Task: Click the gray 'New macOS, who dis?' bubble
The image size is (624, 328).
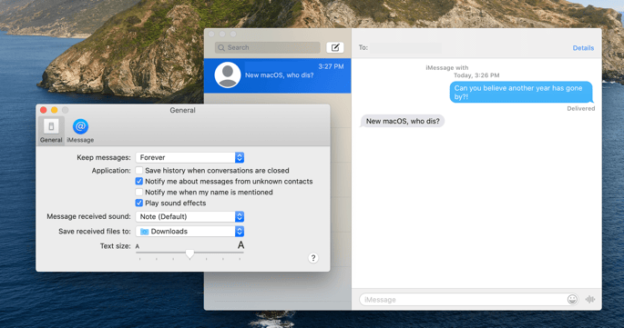Action: [x=403, y=121]
